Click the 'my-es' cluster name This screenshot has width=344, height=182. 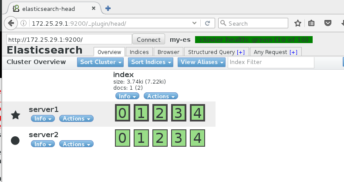pos(180,40)
